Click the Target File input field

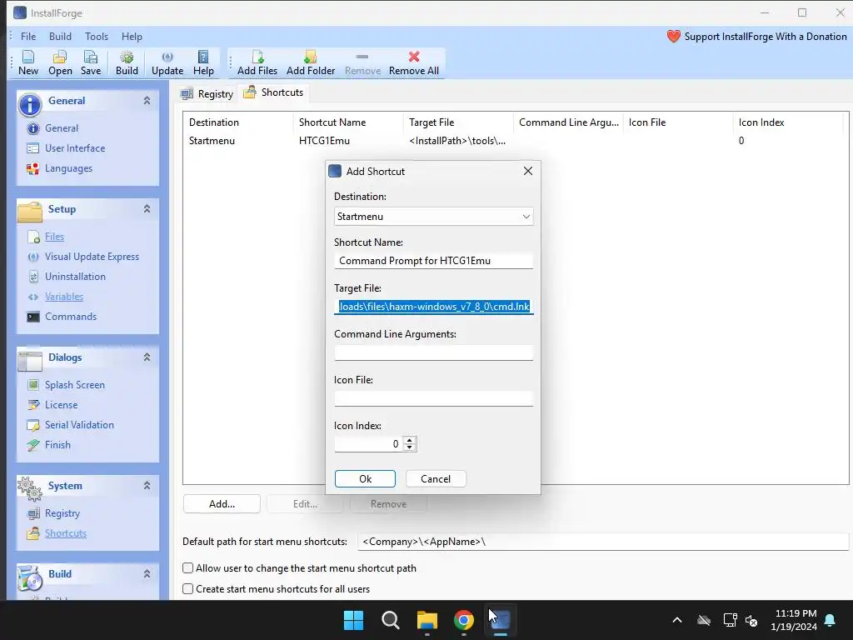pyautogui.click(x=433, y=307)
